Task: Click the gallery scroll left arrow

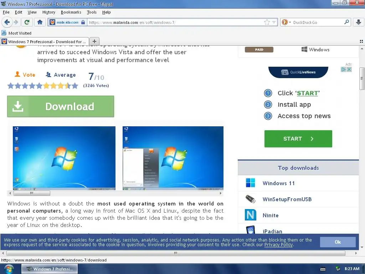Action: coord(10,193)
